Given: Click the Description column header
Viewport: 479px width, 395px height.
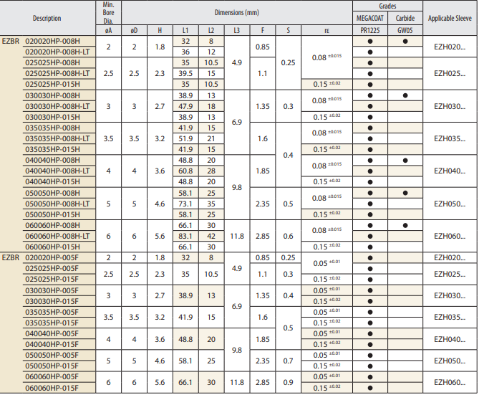Looking at the screenshot, I should (x=47, y=18).
